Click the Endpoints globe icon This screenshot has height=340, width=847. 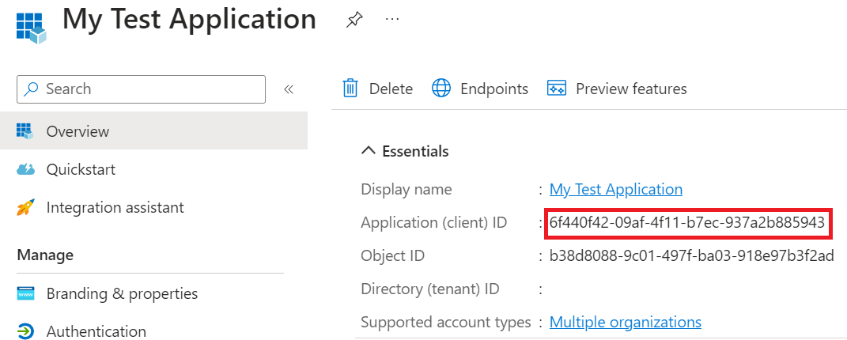(441, 89)
